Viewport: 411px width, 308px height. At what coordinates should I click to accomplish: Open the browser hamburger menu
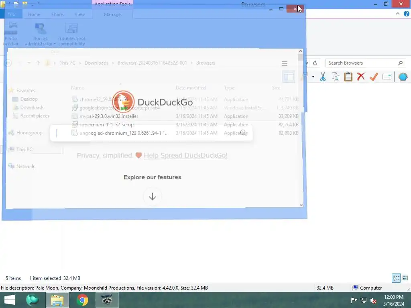(285, 63)
